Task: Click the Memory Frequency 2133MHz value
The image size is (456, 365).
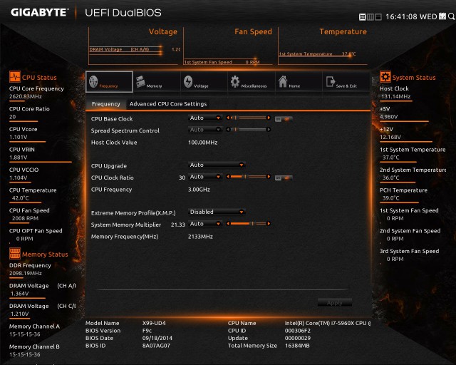Action: coord(200,237)
